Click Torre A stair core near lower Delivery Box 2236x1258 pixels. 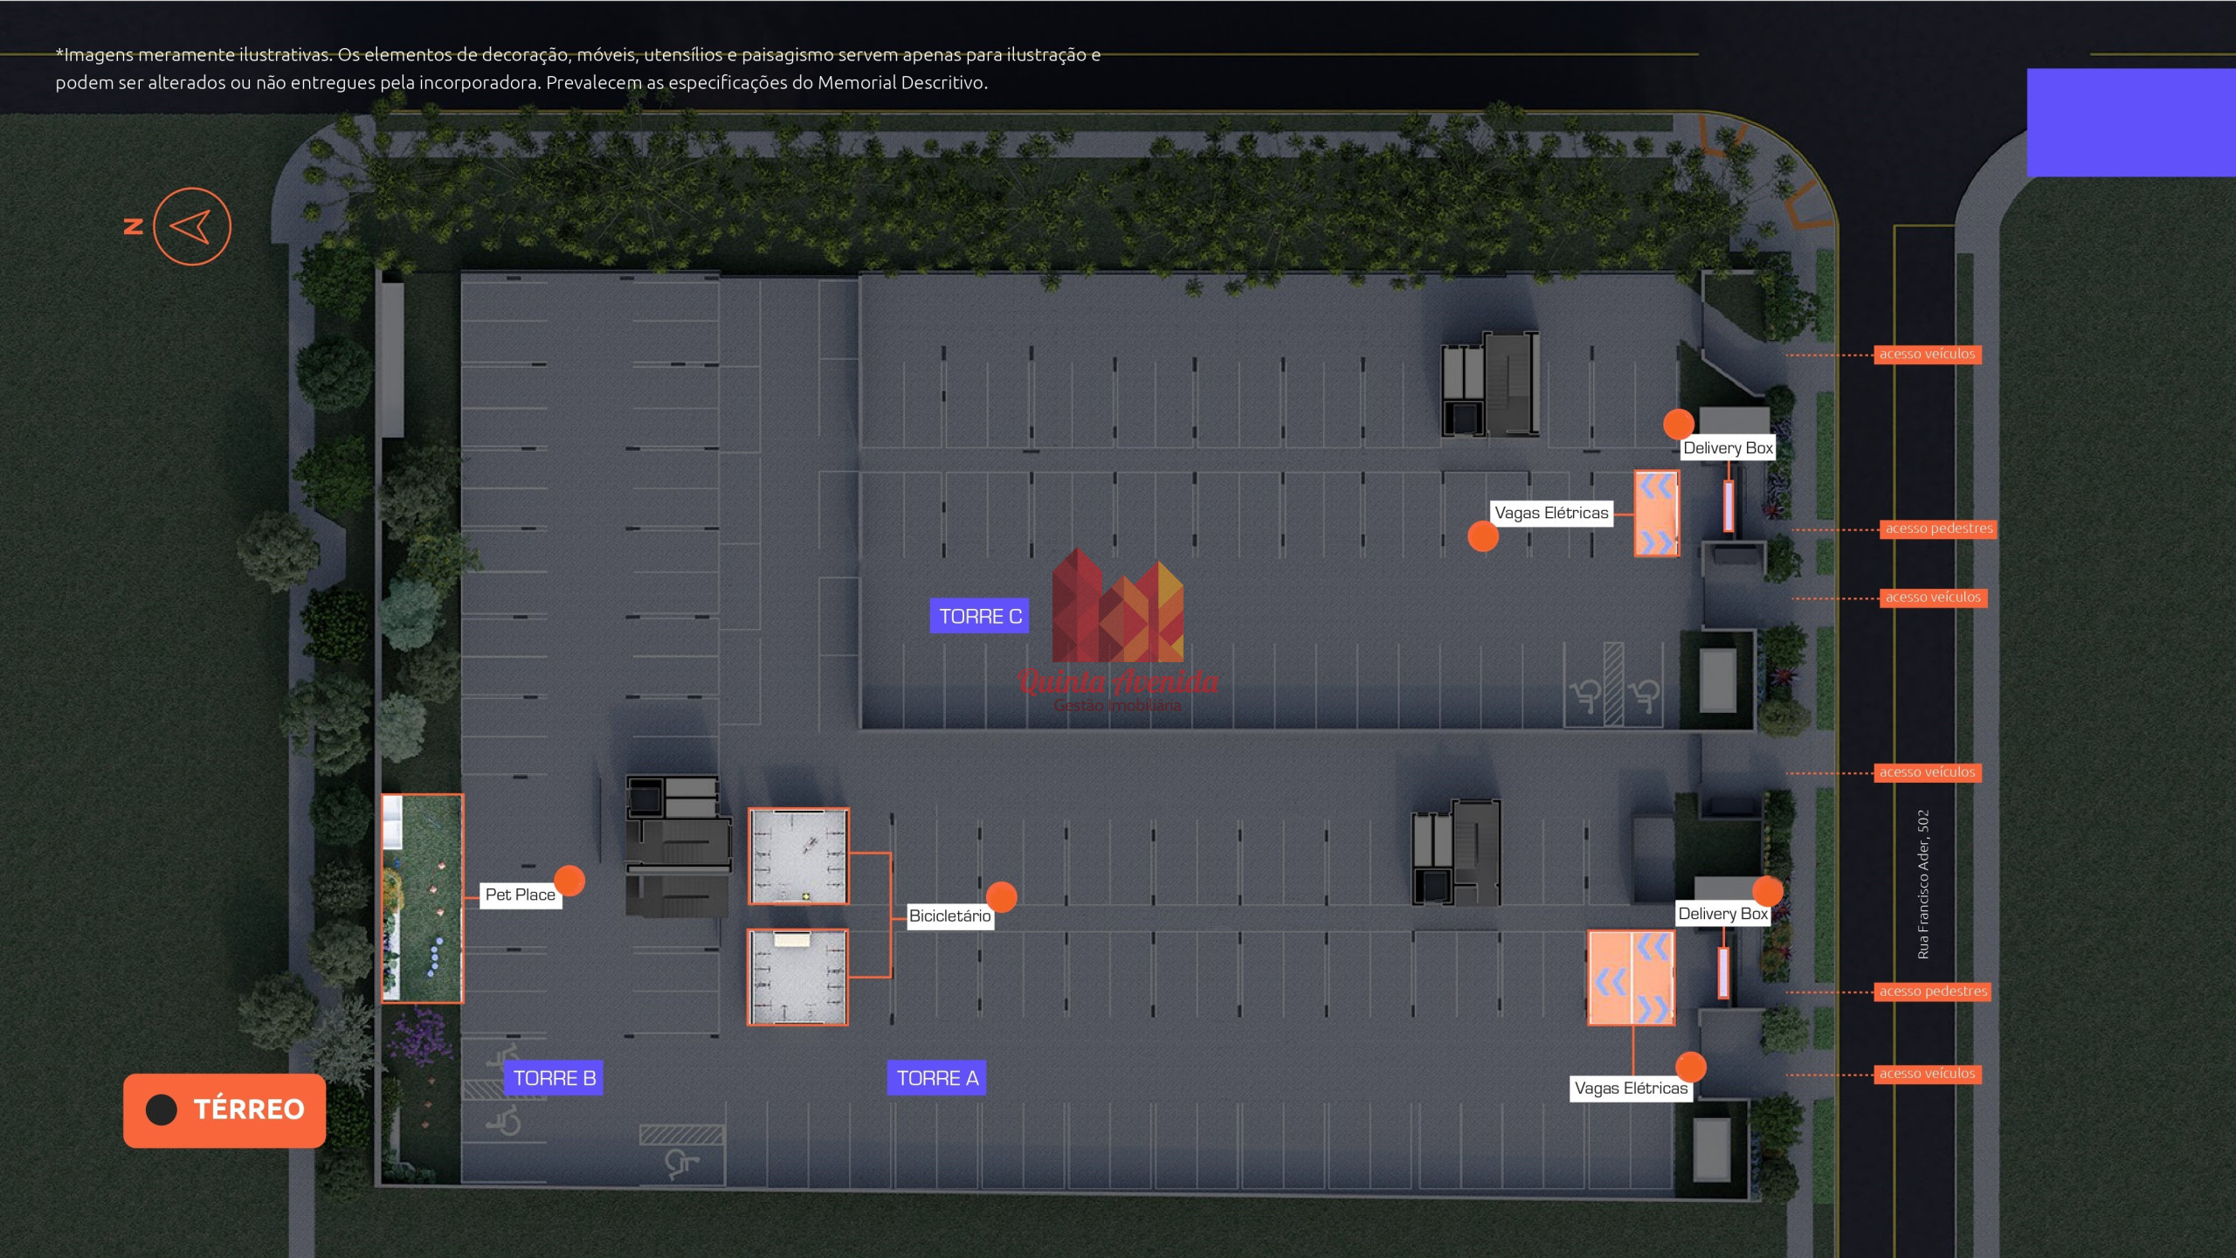click(1456, 852)
